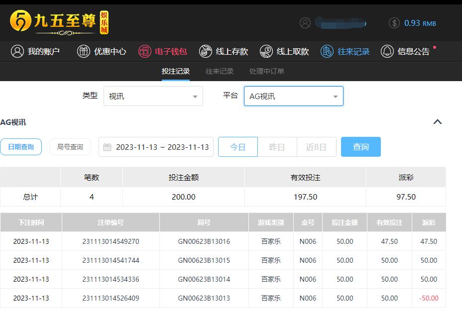
Task: Click 线上取款 menu label
Action: [293, 52]
